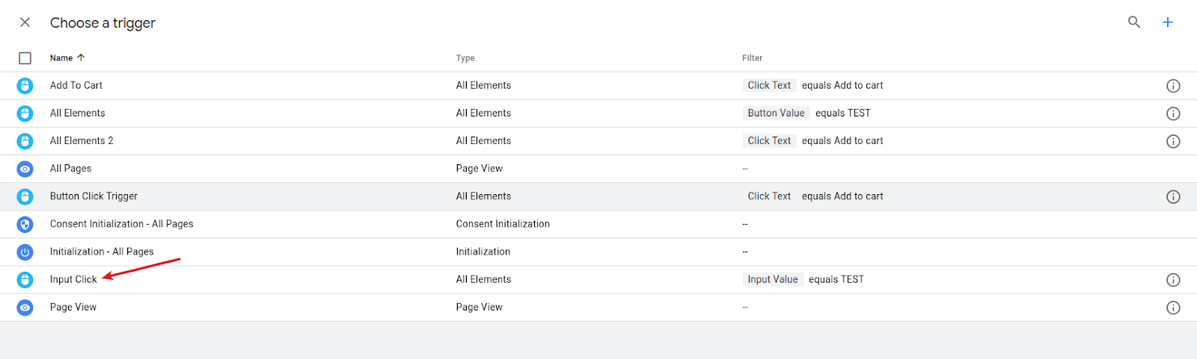Screen dimensions: 1197x359
Task: Toggle the select-all checkbox in header
Action: tap(25, 58)
